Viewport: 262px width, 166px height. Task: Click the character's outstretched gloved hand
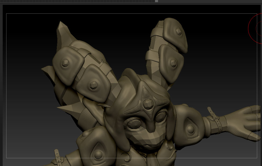point(244,123)
